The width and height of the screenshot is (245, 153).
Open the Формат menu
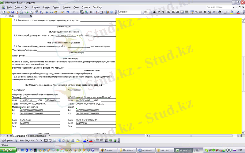point(46,7)
